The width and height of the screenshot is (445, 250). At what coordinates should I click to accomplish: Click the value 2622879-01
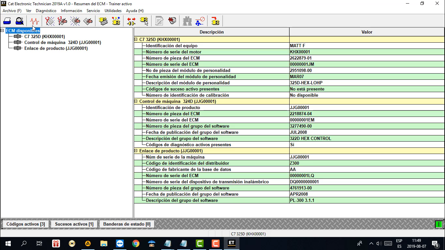click(301, 58)
